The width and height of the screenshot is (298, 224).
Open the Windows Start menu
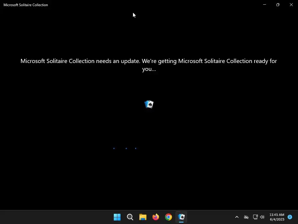tap(117, 217)
